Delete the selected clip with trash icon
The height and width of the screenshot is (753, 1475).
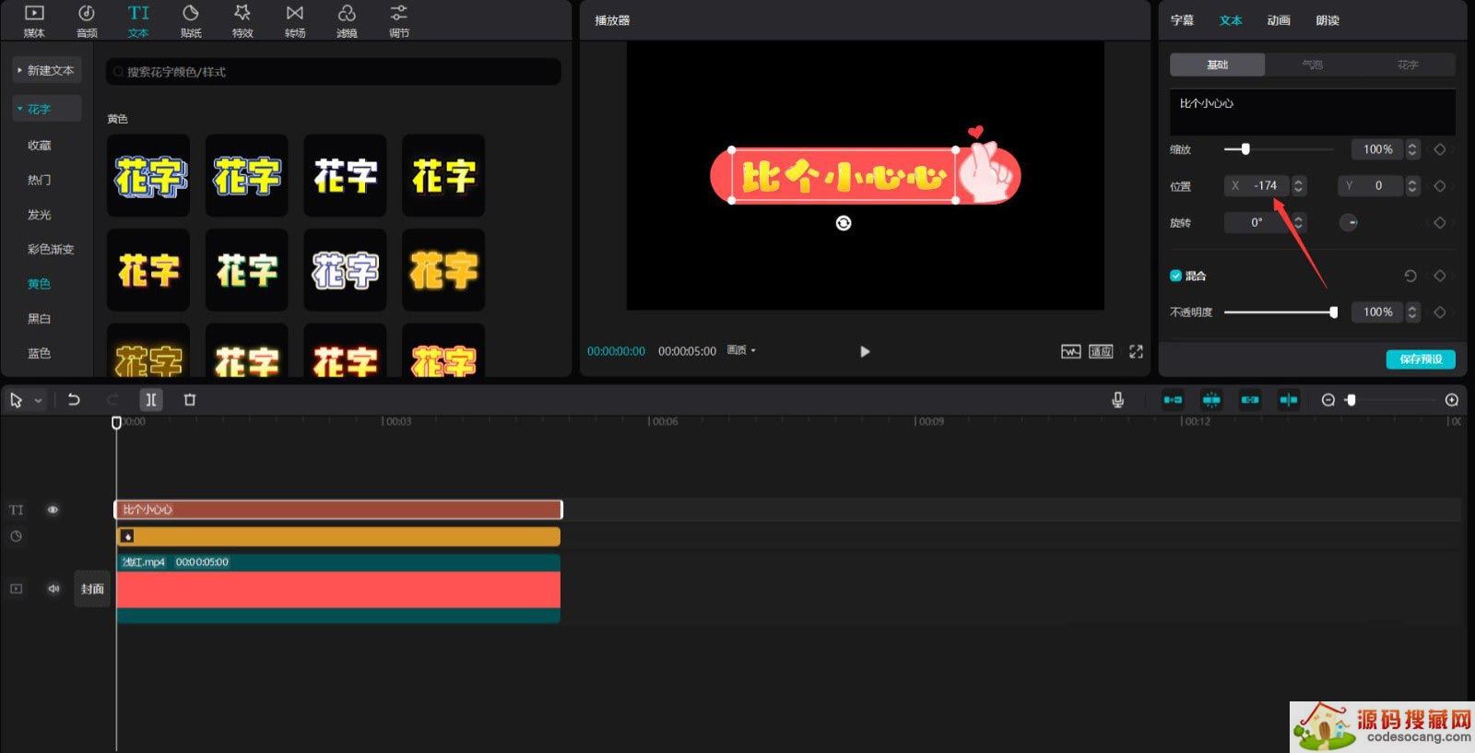(x=190, y=400)
